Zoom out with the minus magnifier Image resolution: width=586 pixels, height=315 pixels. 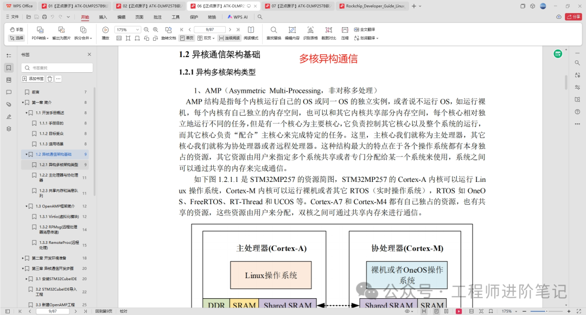coord(146,29)
